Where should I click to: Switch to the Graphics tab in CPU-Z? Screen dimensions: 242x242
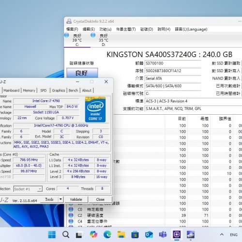59,91
